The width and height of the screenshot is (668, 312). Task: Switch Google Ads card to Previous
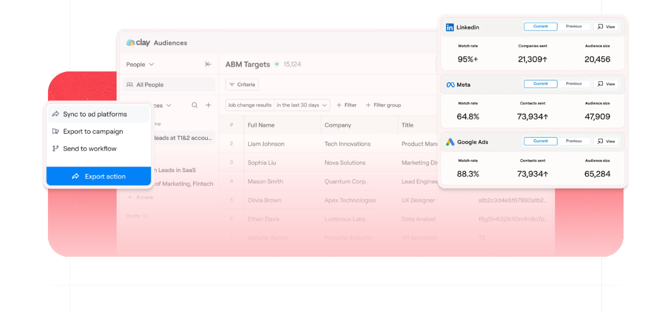(574, 141)
